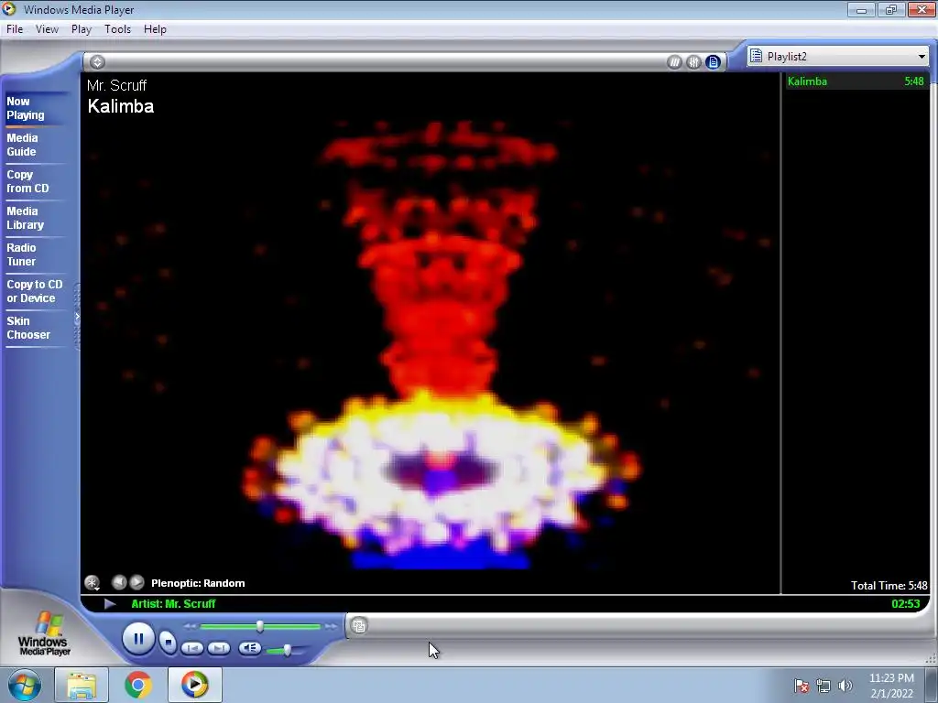Open the View menu
This screenshot has height=703, width=938.
tap(47, 29)
